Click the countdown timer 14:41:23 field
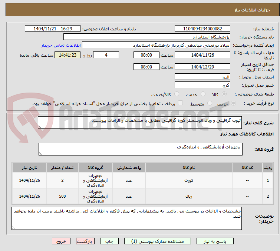 [67, 55]
